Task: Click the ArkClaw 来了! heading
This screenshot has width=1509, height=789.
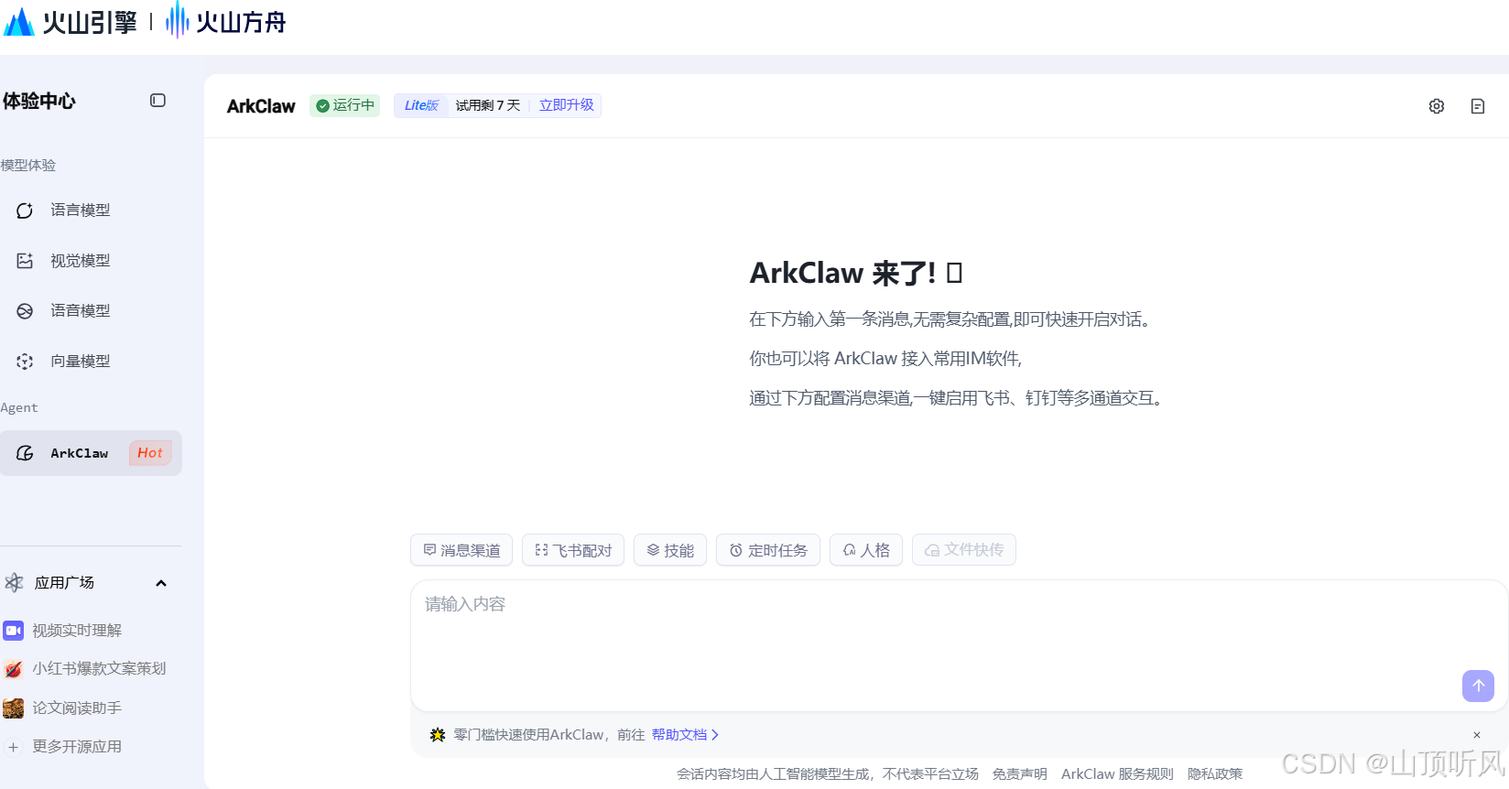Action: [x=855, y=273]
